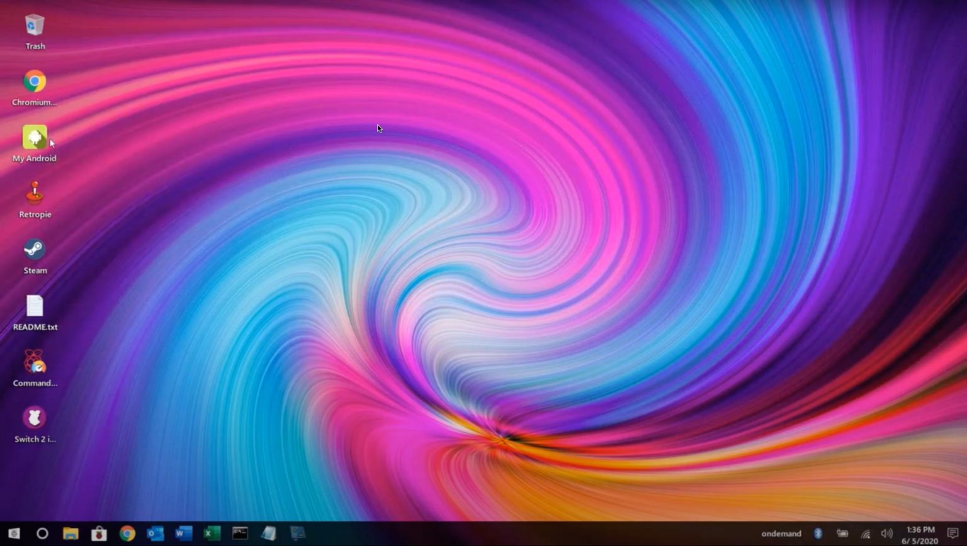Screen dimensions: 967x546
Task: Click the 1:36 PM clock
Action: (920, 530)
